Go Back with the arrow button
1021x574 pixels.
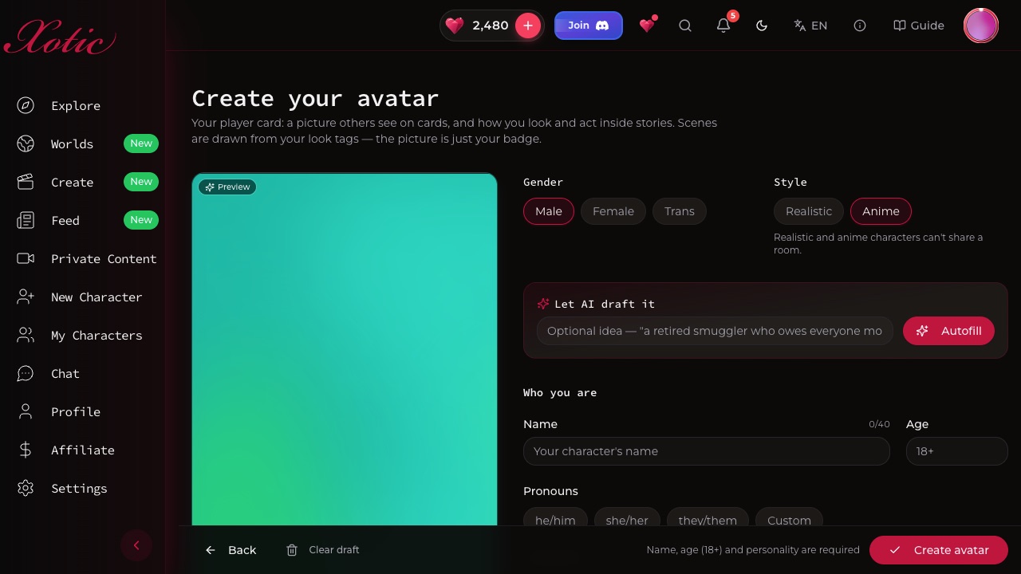coord(231,550)
